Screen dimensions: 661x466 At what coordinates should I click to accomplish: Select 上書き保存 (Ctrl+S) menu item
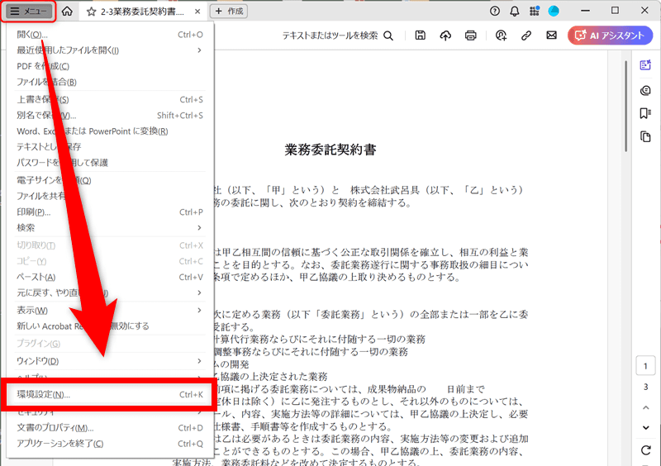coord(110,99)
